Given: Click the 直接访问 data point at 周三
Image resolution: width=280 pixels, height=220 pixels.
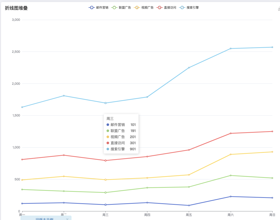Looking at the screenshot, I should [x=106, y=160].
